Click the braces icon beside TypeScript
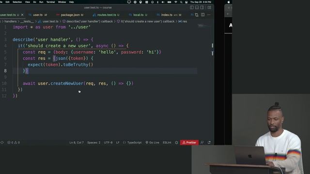Image resolution: width=310 pixels, height=174 pixels. [x=124, y=143]
